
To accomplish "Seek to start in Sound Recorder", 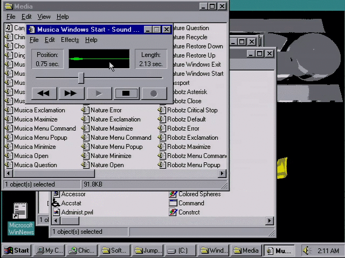I will click(44, 94).
